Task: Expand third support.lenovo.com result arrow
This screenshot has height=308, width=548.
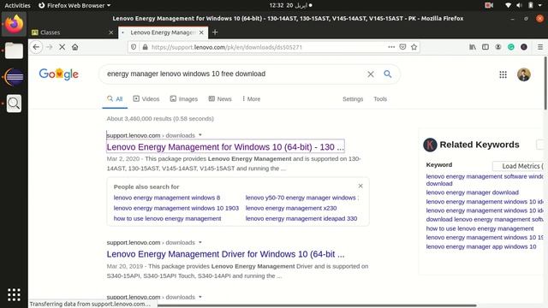Action: point(200,297)
